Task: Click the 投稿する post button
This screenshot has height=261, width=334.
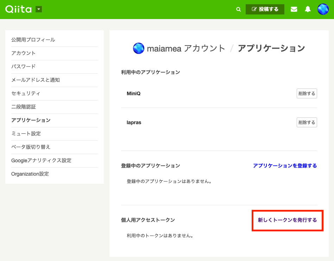Action: pyautogui.click(x=265, y=10)
